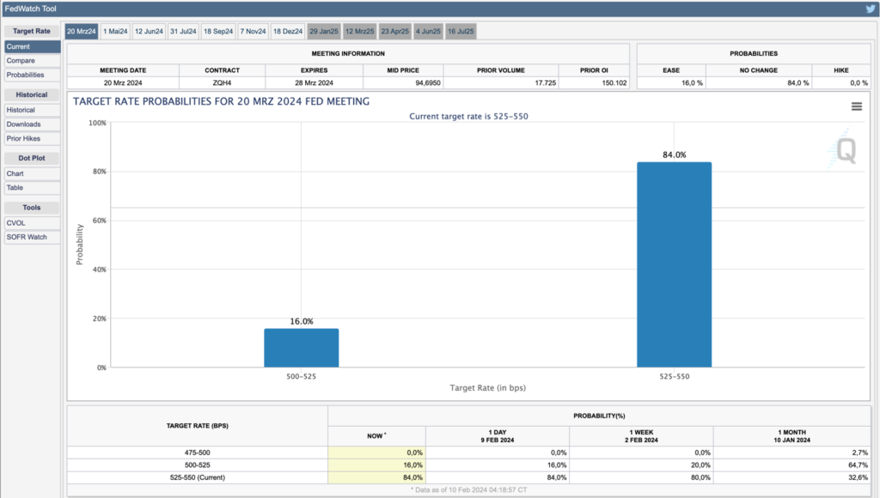Open the Historical sidebar link
Screen dimensions: 880x498
(x=32, y=110)
